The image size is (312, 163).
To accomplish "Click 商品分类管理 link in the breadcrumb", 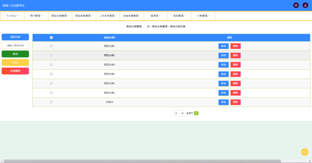I will coord(160,26).
